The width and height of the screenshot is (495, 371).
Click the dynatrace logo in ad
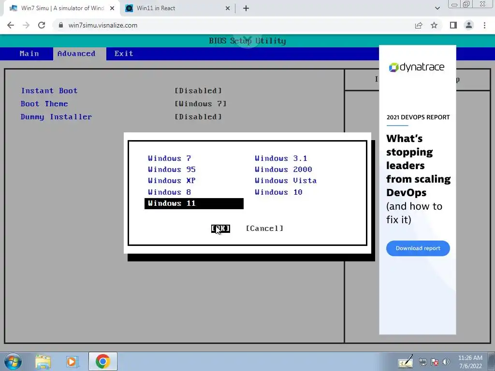[x=417, y=67]
